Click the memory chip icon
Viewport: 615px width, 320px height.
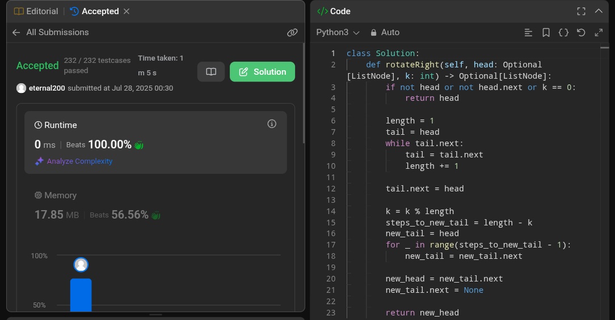tap(38, 195)
